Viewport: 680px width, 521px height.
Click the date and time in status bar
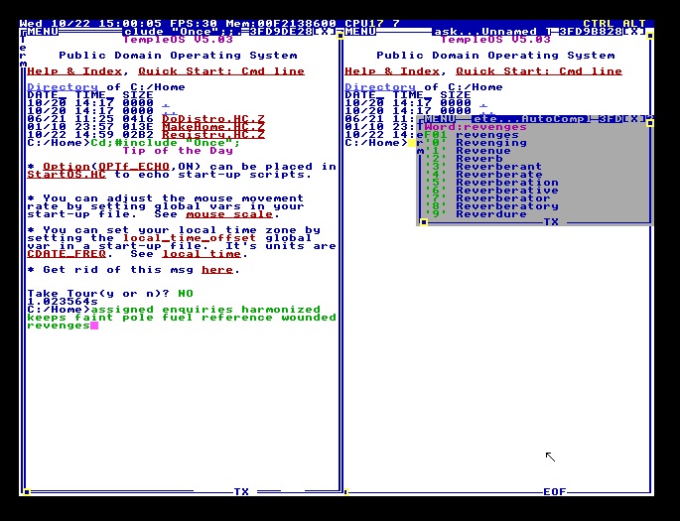pos(90,24)
